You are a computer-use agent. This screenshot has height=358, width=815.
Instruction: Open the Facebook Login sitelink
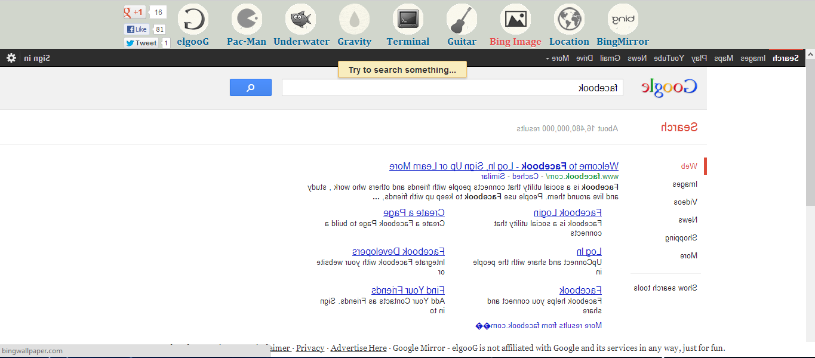[x=568, y=212]
